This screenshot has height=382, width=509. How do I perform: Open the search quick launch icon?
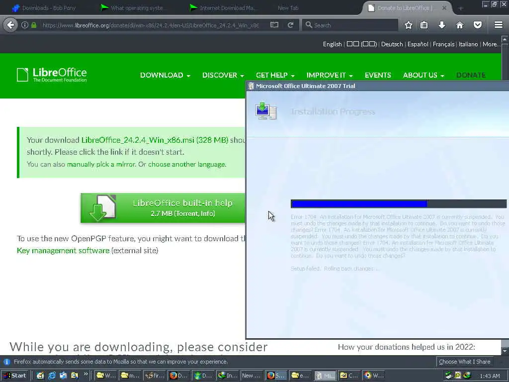coord(75,376)
